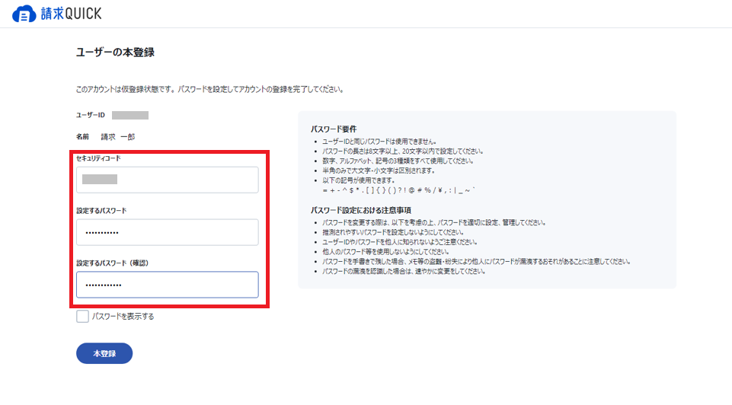Click the 請求QUICK cloud logo icon
Image resolution: width=732 pixels, height=405 pixels.
24,14
